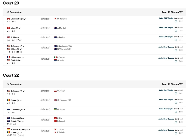The width and height of the screenshot is (186, 137).
Task: Select player A. Poulos
Action: (x=61, y=37)
